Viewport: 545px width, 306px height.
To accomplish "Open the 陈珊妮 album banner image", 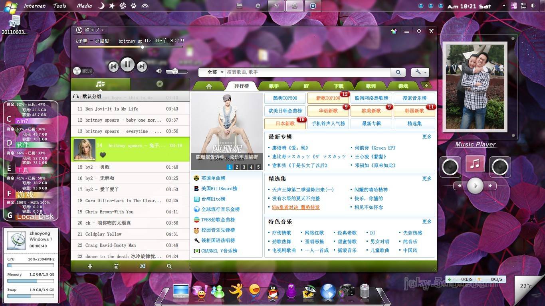I will click(227, 131).
